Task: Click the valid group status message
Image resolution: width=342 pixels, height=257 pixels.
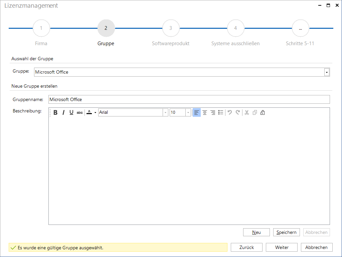Action: coord(118,247)
